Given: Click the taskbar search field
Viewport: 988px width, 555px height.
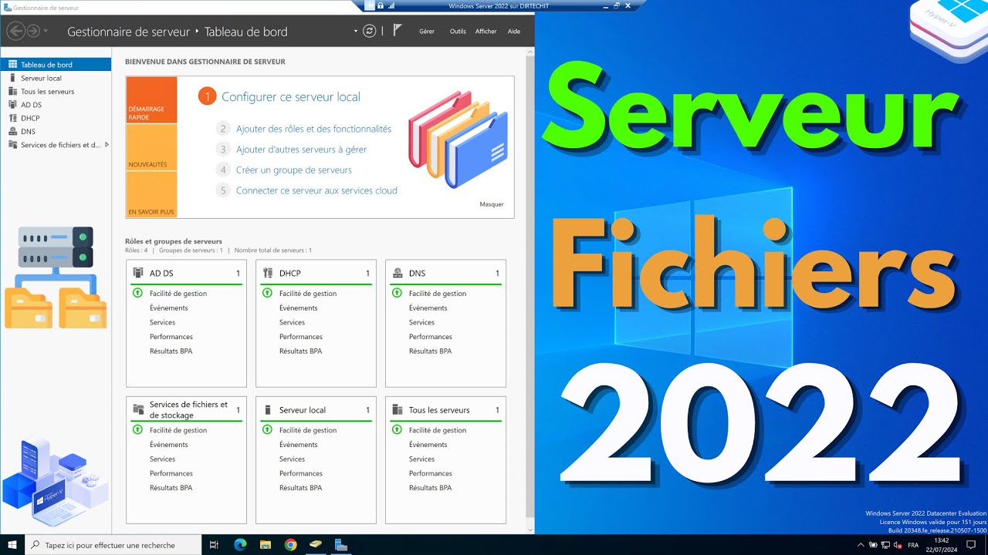Looking at the screenshot, I should coord(113,545).
